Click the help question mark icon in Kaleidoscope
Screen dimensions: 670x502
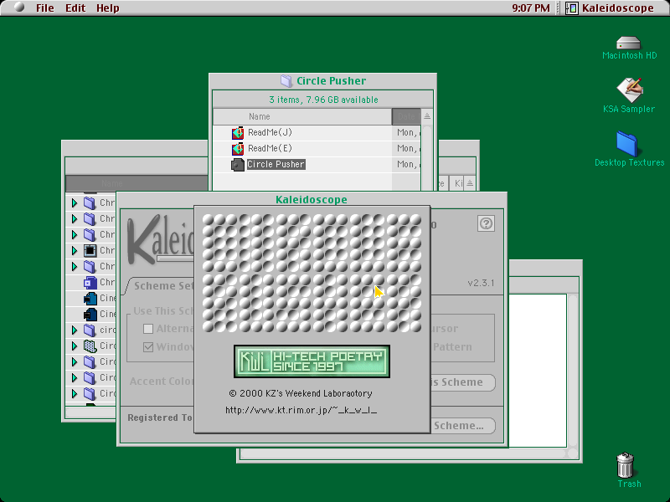(486, 223)
